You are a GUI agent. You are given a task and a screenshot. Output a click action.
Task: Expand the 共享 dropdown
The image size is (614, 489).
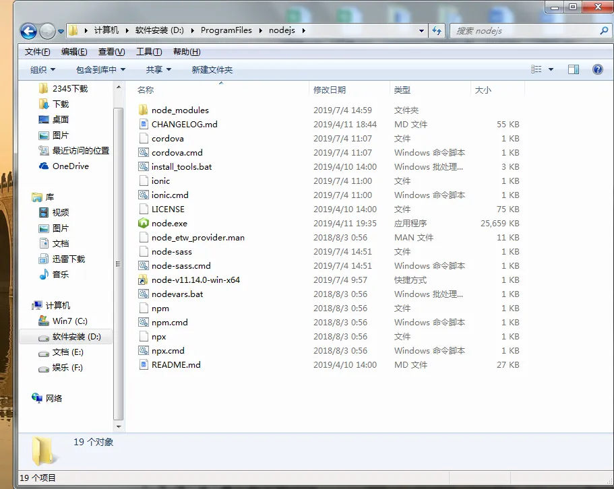point(158,69)
